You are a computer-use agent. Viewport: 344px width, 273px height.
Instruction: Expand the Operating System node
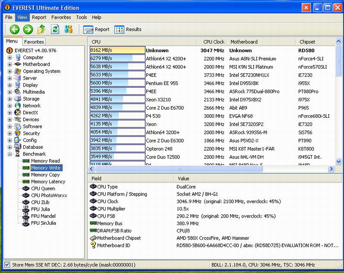[10, 71]
